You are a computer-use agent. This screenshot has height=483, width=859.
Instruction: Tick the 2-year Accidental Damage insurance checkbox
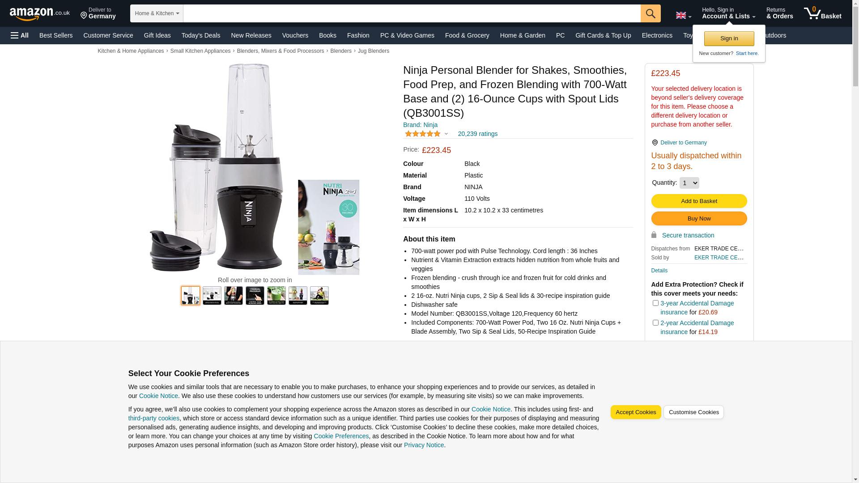tap(655, 323)
